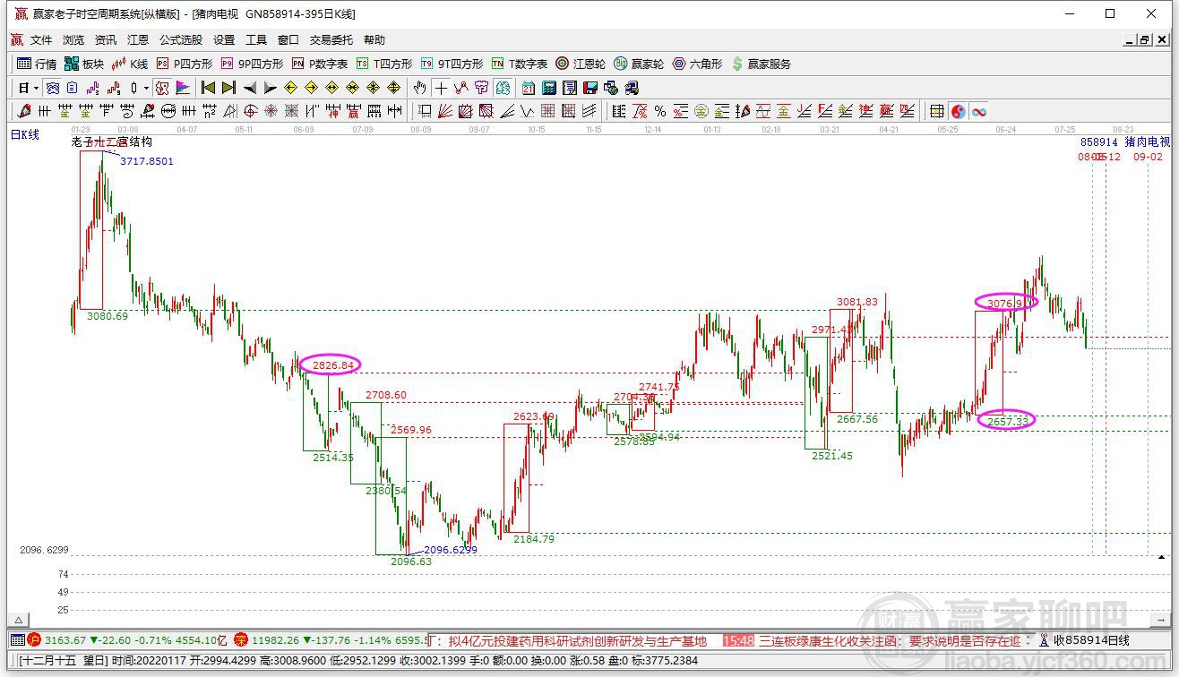Click the 2657.33 circled price label

1007,421
